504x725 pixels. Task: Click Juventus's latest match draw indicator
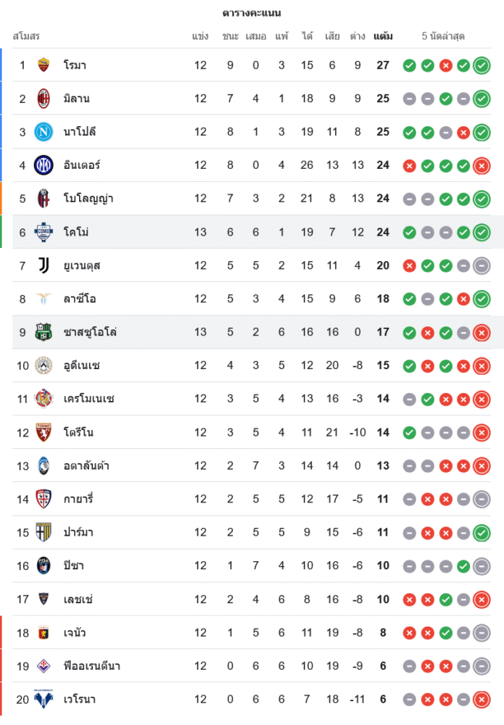[x=482, y=265]
